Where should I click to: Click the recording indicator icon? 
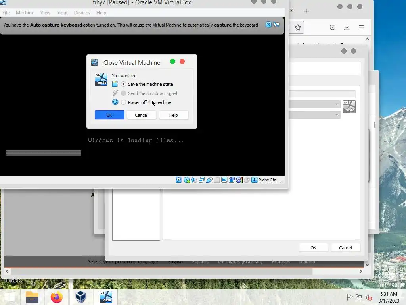pyautogui.click(x=232, y=180)
